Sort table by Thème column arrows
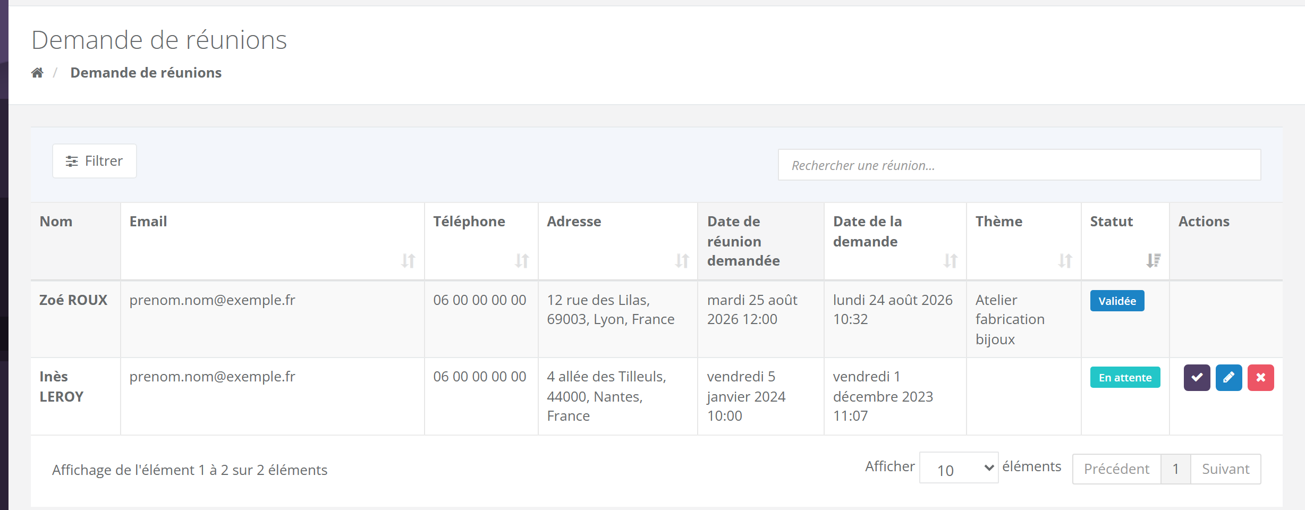The width and height of the screenshot is (1305, 510). [x=1065, y=261]
